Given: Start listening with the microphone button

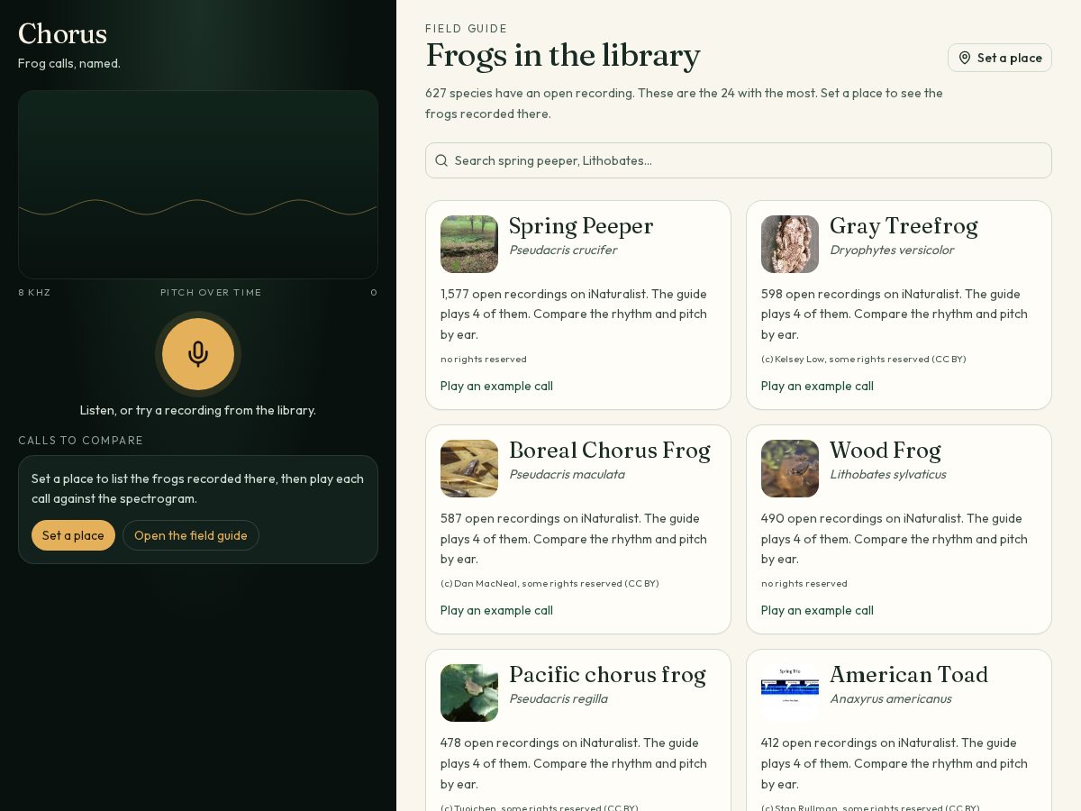Looking at the screenshot, I should (198, 354).
